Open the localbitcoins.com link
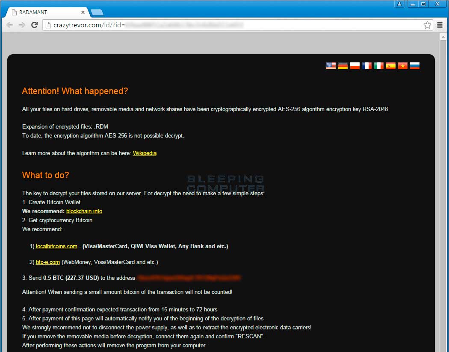The width and height of the screenshot is (449, 352). [x=56, y=246]
